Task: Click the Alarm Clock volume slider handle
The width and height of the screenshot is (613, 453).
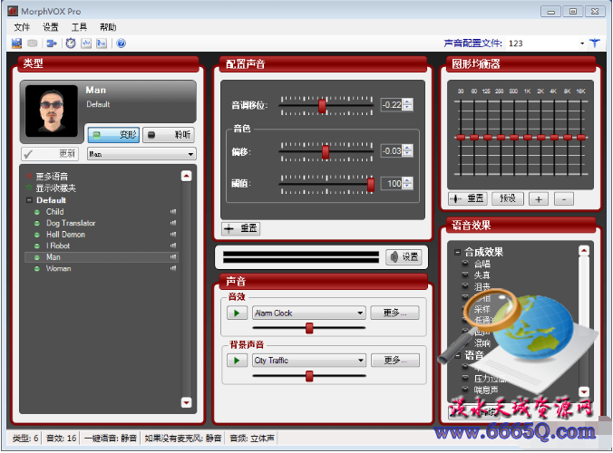Action: 309,328
